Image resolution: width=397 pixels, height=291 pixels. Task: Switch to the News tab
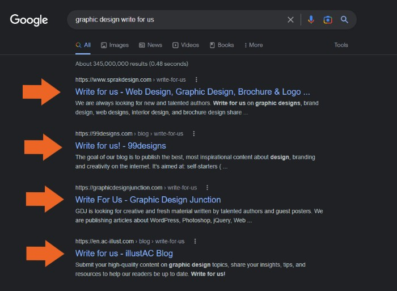pyautogui.click(x=151, y=45)
